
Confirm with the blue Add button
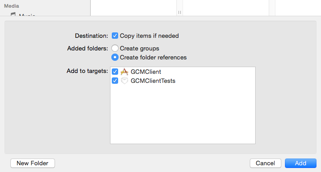(x=301, y=163)
